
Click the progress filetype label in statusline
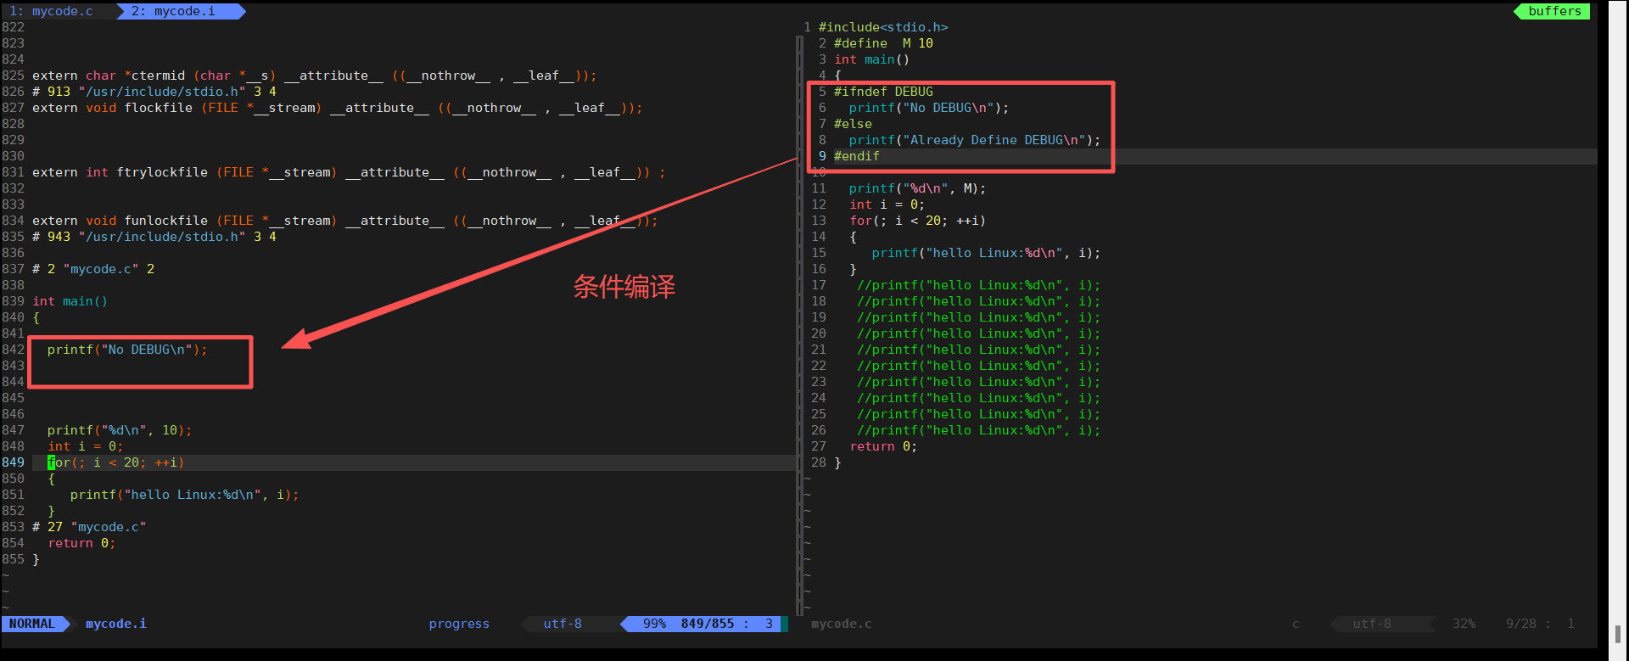pyautogui.click(x=459, y=624)
